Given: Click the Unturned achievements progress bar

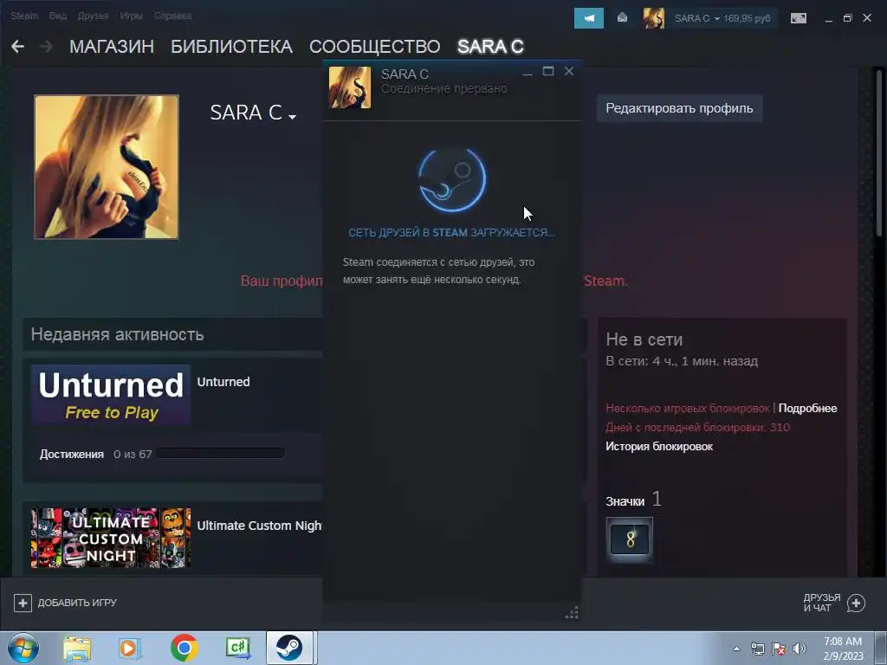Looking at the screenshot, I should 221,454.
